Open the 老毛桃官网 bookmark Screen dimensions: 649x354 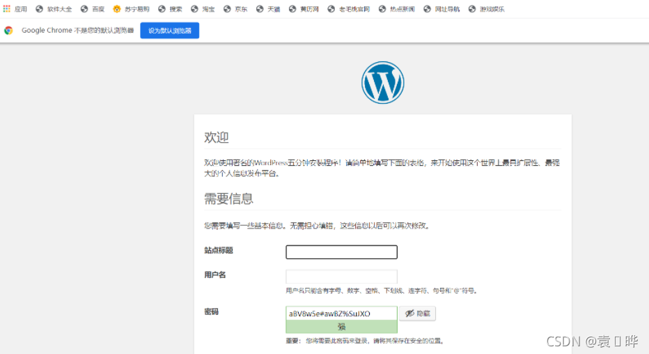click(x=348, y=8)
